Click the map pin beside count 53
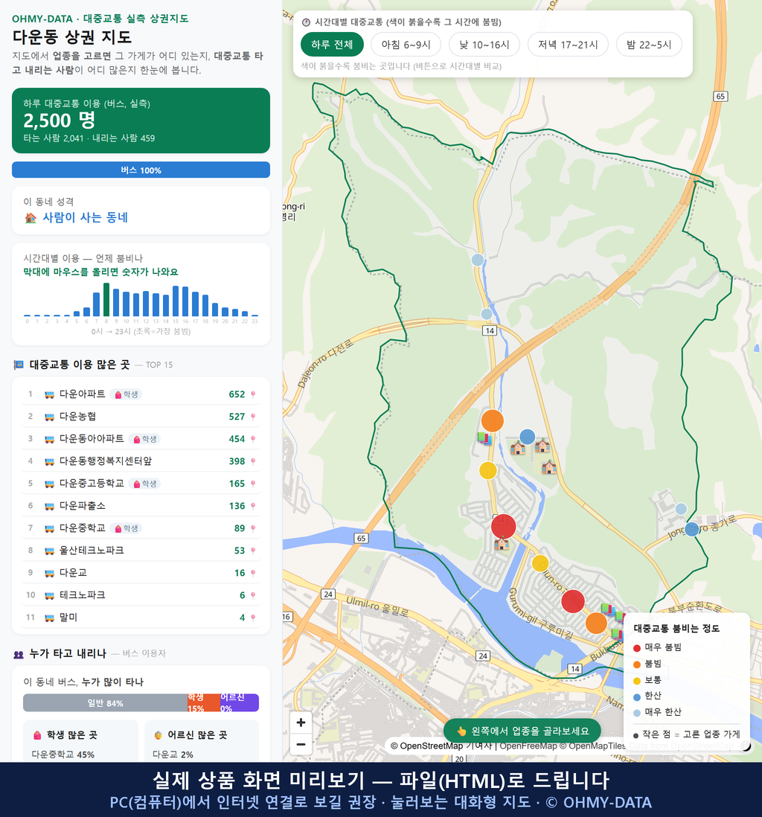The height and width of the screenshot is (817, 762). tap(253, 551)
